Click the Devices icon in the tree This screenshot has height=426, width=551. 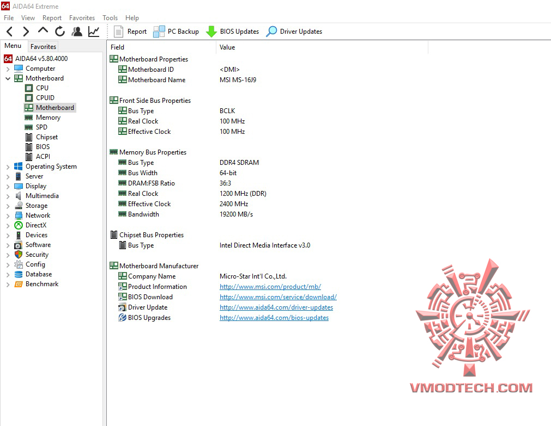click(19, 235)
